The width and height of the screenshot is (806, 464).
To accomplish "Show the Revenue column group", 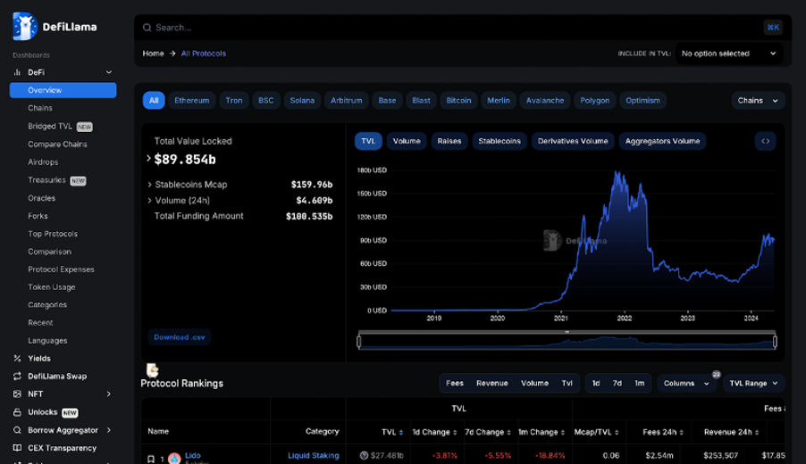I will [x=492, y=384].
